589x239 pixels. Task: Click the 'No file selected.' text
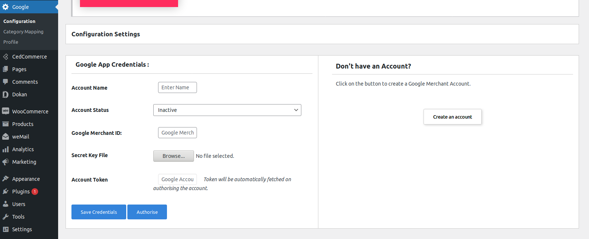click(x=215, y=156)
